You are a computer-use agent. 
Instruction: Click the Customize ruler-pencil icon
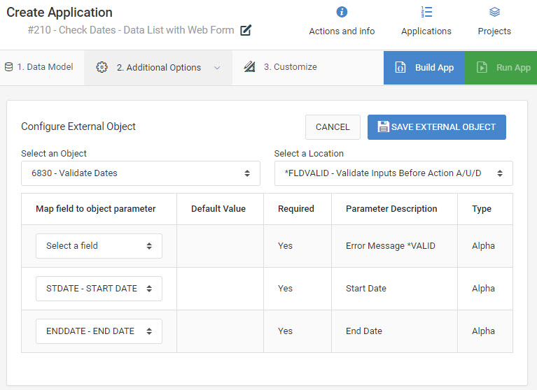[x=249, y=66]
